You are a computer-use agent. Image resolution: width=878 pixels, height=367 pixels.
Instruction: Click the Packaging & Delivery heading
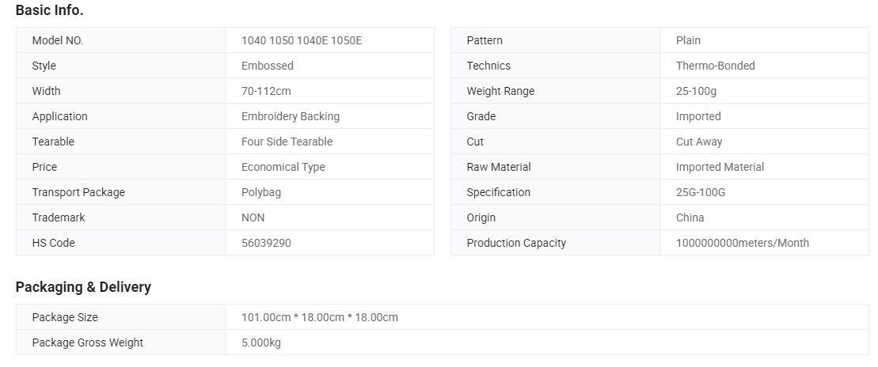83,287
